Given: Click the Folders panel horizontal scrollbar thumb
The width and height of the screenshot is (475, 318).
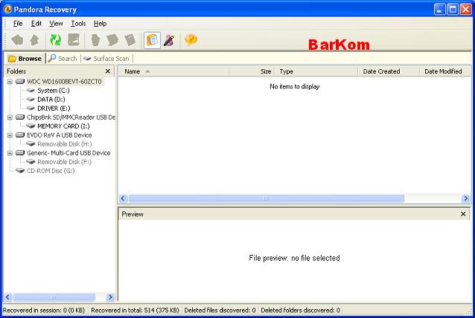Looking at the screenshot, I should pos(54,297).
